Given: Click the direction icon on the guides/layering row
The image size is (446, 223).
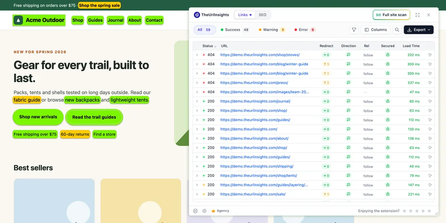Looking at the screenshot, I should pyautogui.click(x=348, y=185).
